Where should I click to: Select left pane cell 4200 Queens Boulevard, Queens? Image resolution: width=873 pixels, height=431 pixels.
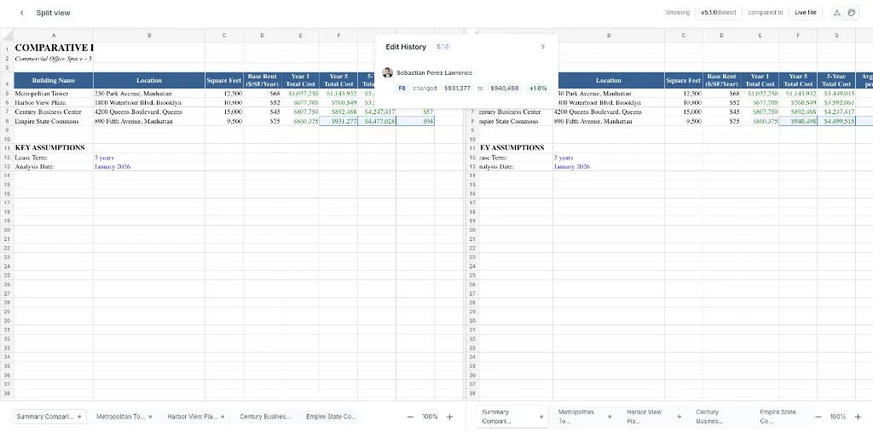coord(149,112)
